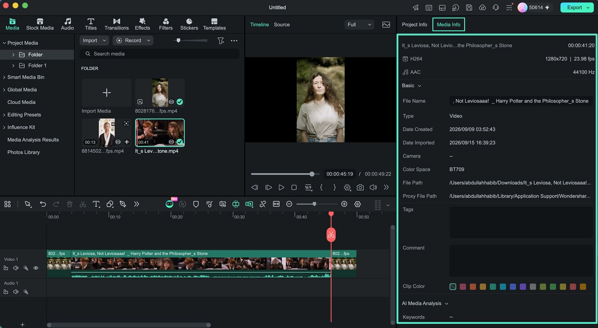
Task: Click the scissors split icon in toolbar
Action: click(x=83, y=204)
